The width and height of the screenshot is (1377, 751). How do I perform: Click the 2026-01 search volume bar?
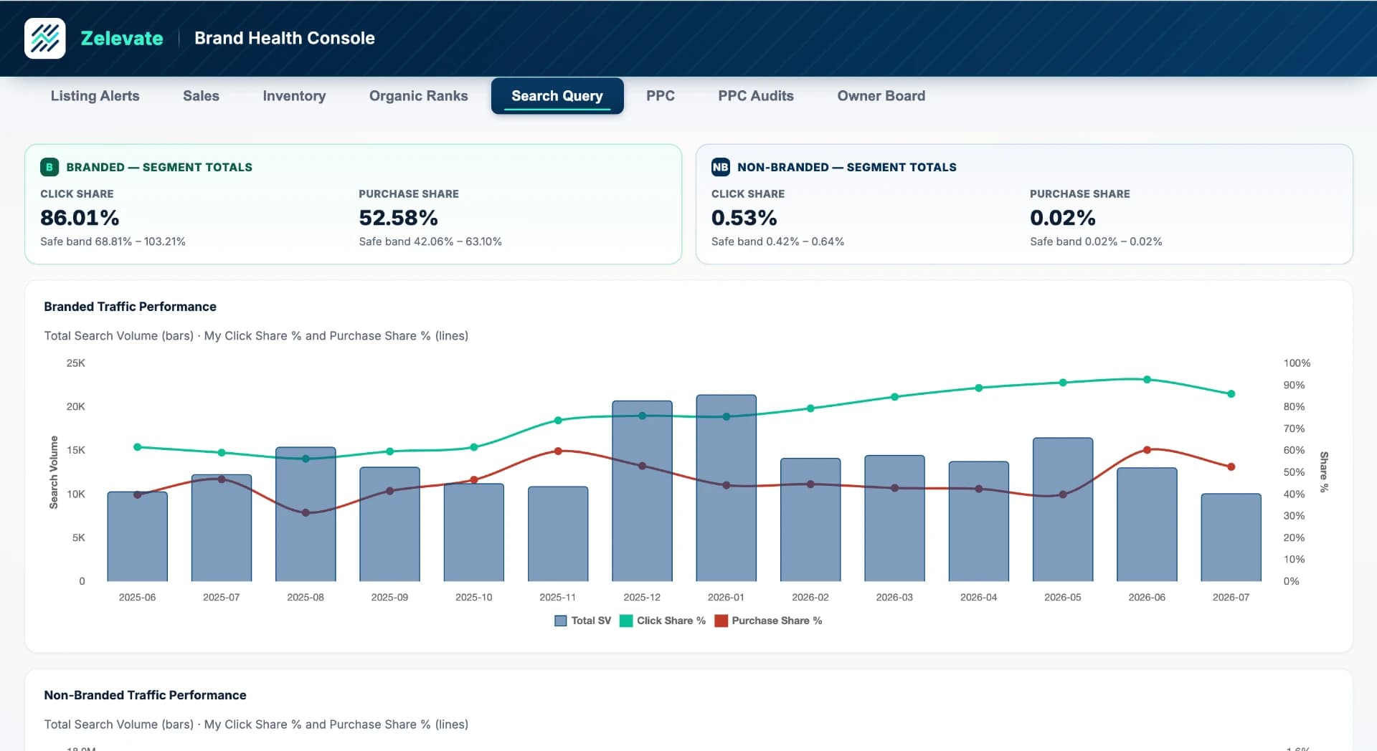(726, 488)
